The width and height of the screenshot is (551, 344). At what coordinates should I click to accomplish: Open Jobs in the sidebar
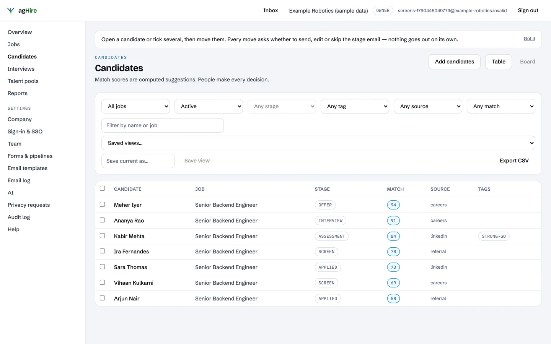click(x=14, y=44)
